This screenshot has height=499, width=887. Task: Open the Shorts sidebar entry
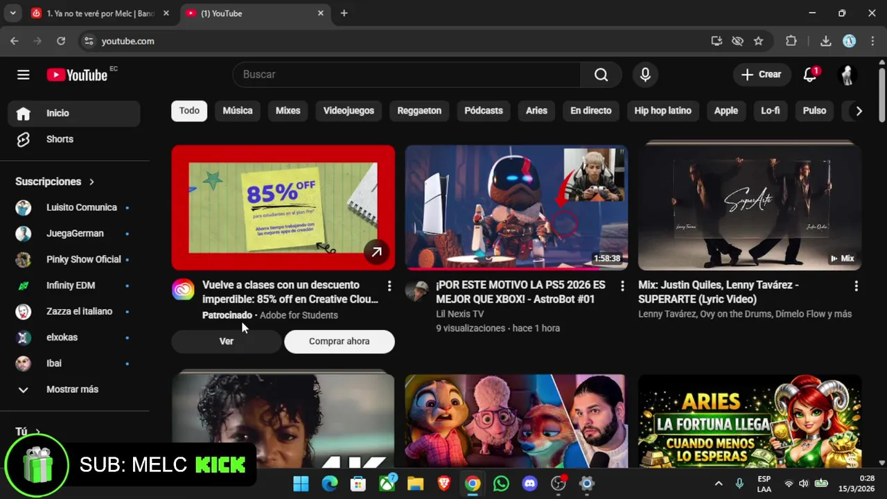(74, 139)
